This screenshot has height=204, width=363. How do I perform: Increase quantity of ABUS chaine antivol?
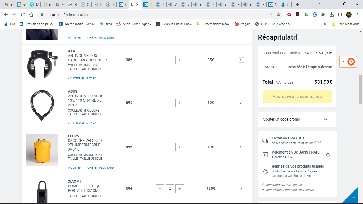pos(180,103)
